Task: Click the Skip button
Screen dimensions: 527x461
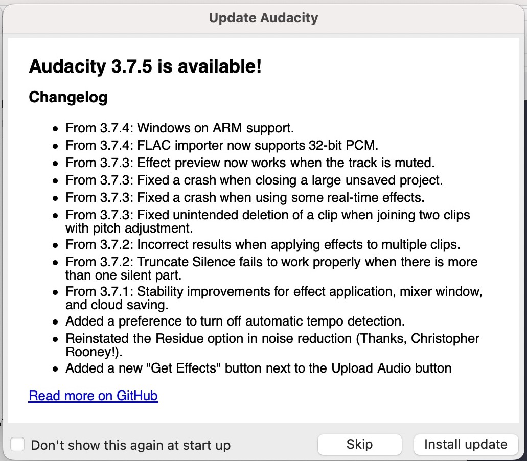Action: click(359, 444)
